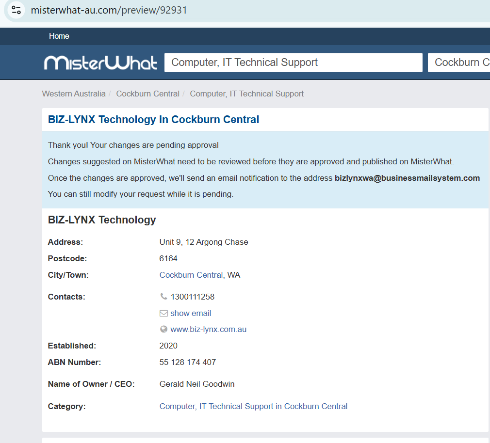This screenshot has height=443, width=490.
Task: Open the Home menu item
Action: coord(59,36)
